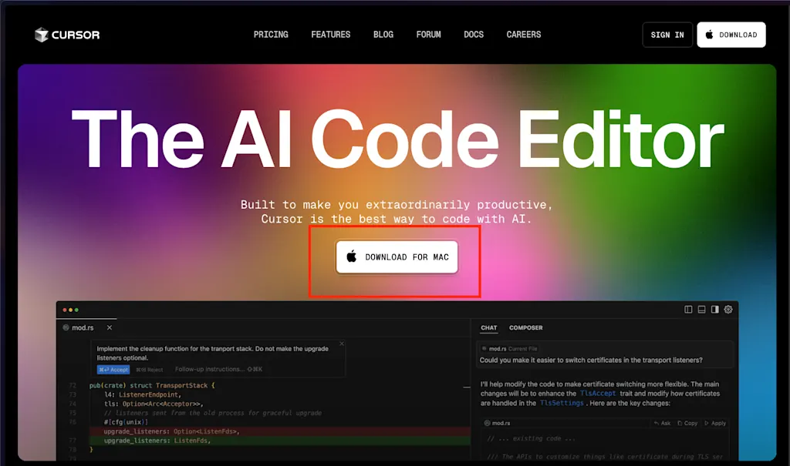Screen dimensions: 790x466
Task: Open the settings gear in the editor
Action: point(728,310)
